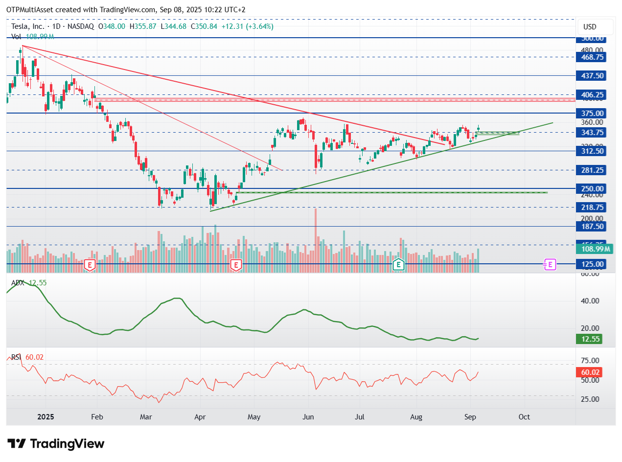The width and height of the screenshot is (622, 462).
Task: Select the RSI indicator legend label
Action: click(17, 357)
